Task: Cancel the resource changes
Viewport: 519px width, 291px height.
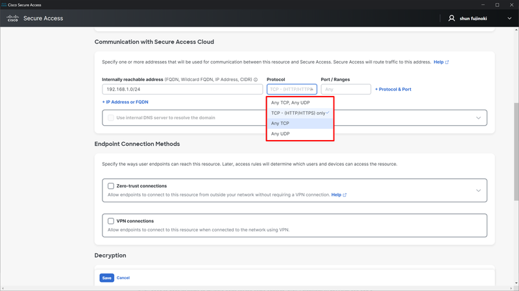Action: [x=123, y=278]
